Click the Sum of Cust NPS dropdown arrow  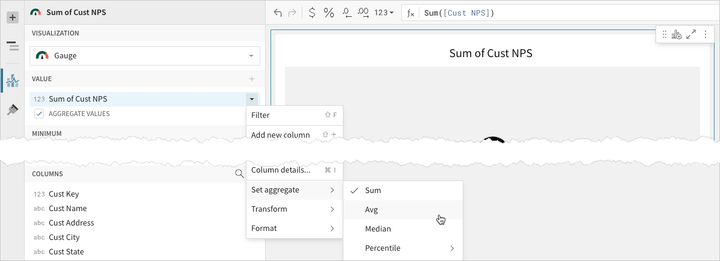point(252,99)
